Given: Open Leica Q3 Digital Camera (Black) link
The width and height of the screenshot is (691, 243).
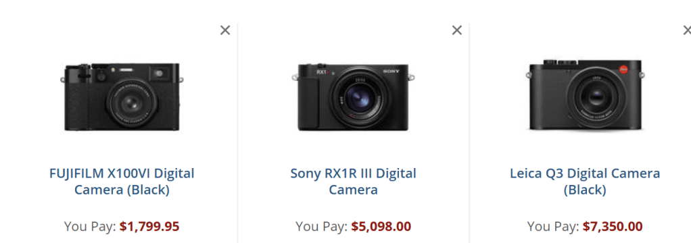Looking at the screenshot, I should point(586,182).
